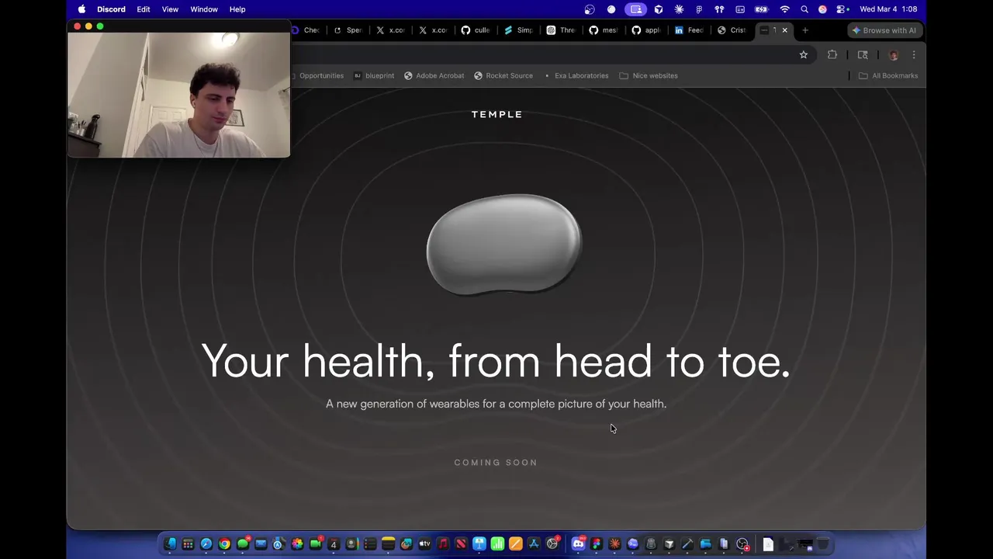Open the Discord menu in menu bar
993x559 pixels.
click(x=111, y=9)
